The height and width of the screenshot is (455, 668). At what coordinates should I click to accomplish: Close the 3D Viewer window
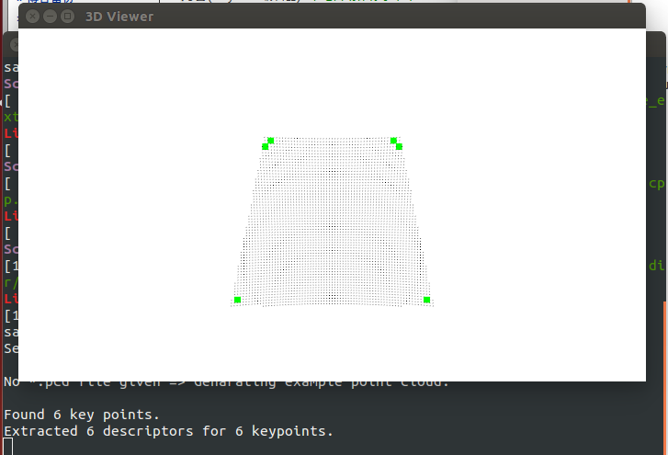[32, 17]
